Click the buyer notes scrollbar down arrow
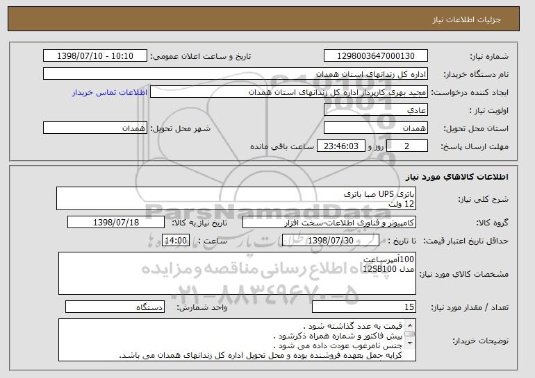 click(410, 343)
